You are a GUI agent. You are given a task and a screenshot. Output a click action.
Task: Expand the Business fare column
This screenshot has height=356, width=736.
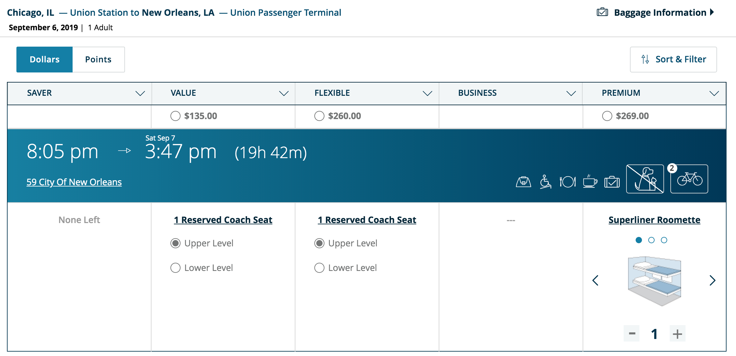(571, 93)
